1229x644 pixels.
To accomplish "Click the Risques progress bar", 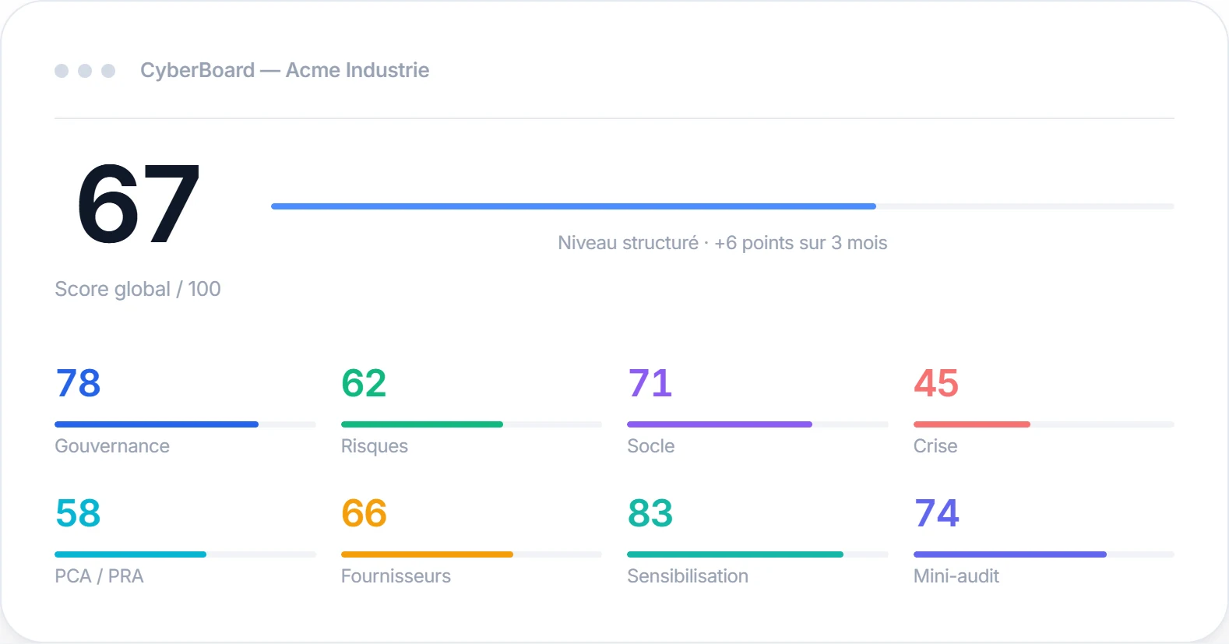I will click(x=471, y=424).
